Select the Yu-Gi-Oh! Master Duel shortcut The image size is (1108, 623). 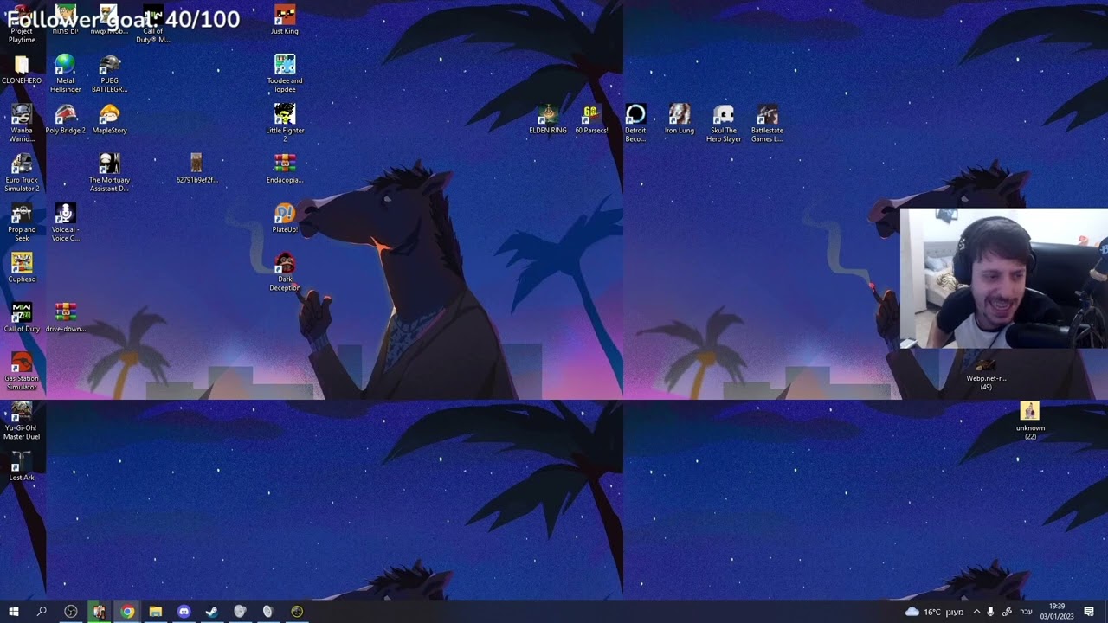pyautogui.click(x=22, y=421)
